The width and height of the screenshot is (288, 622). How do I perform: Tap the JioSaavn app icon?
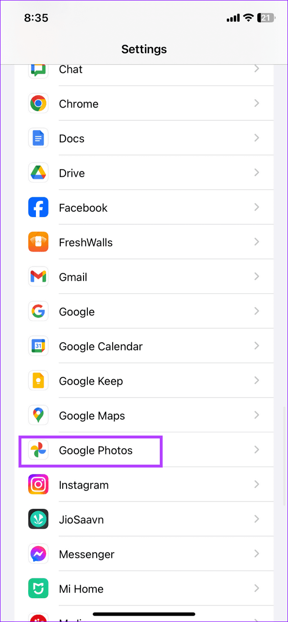tap(38, 519)
